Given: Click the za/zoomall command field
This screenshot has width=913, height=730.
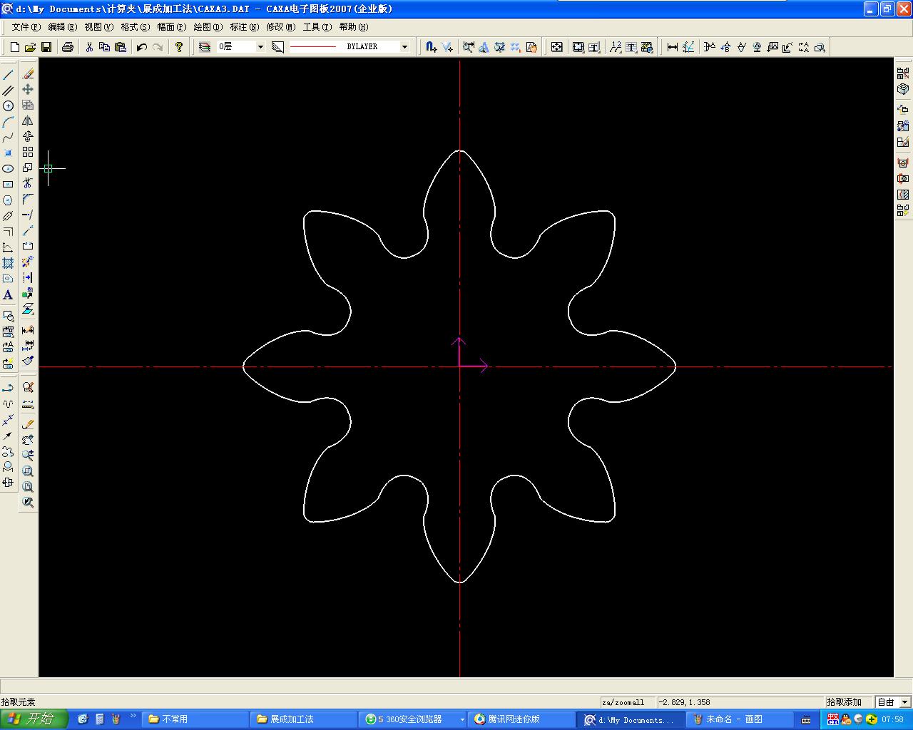Looking at the screenshot, I should pyautogui.click(x=628, y=702).
